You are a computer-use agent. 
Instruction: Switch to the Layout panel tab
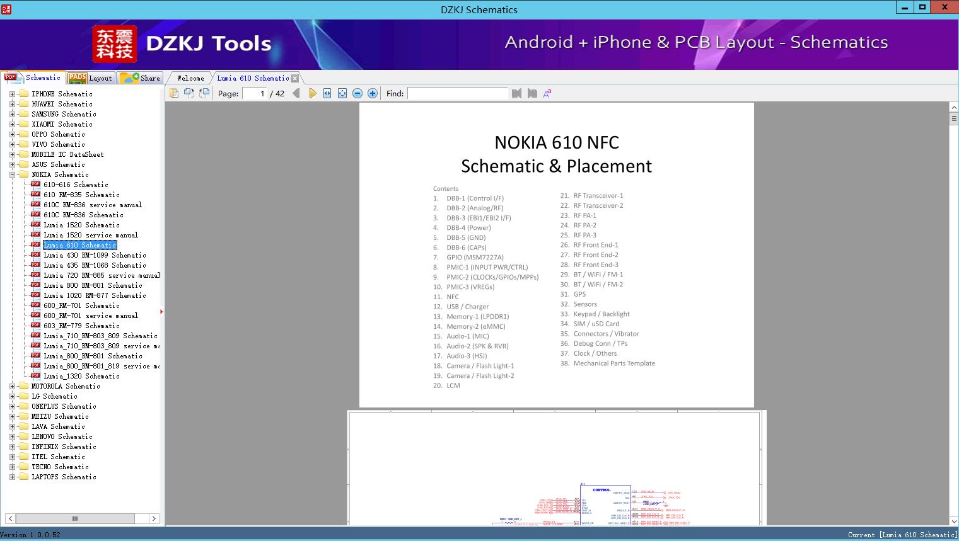tap(90, 78)
